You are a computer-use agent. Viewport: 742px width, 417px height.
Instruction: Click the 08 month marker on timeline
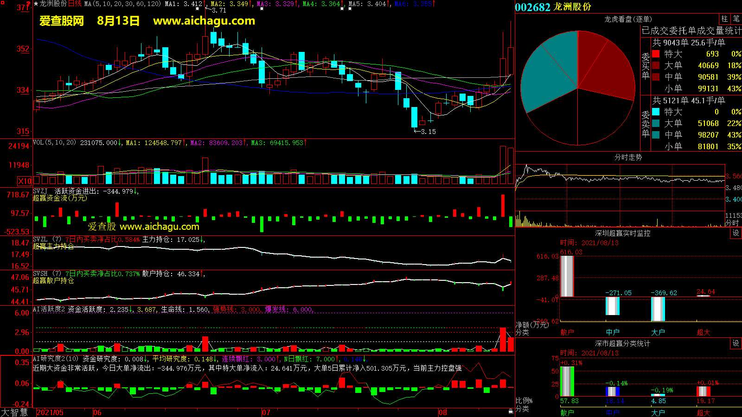443,412
